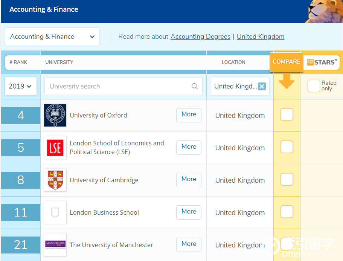Open the London Business School name link

tap(104, 212)
